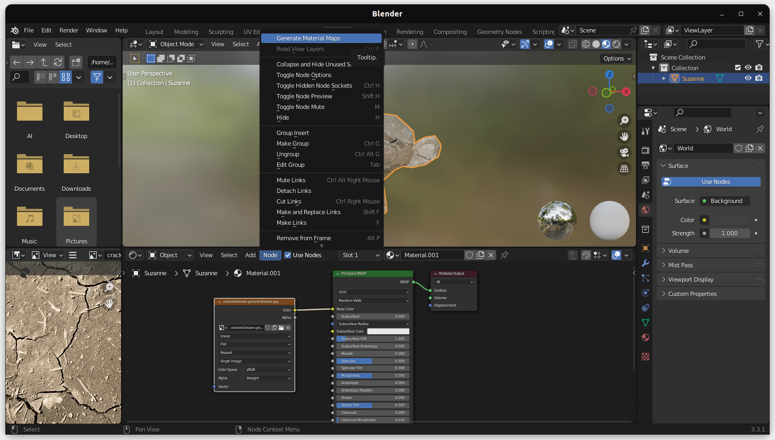Expand the Suzanne object in outliner
Viewport: 775px width, 440px height.
point(664,78)
